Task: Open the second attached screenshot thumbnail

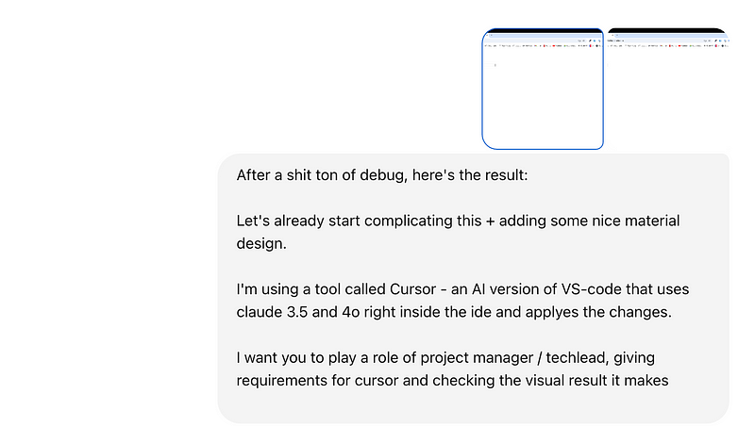Action: (x=665, y=90)
